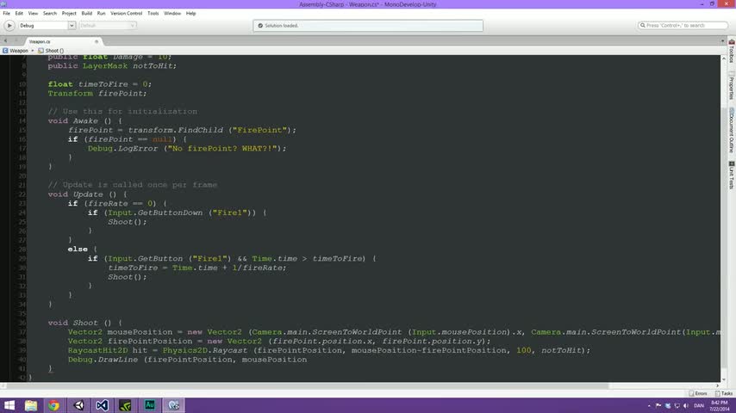Viewport: 736px width, 413px height.
Task: Open the Shoot () member breadcrumb selector
Action: (x=51, y=51)
